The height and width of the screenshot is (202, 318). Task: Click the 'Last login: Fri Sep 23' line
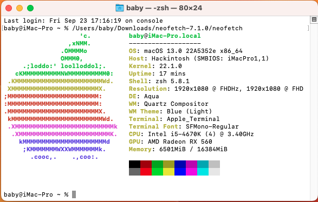pos(83,21)
